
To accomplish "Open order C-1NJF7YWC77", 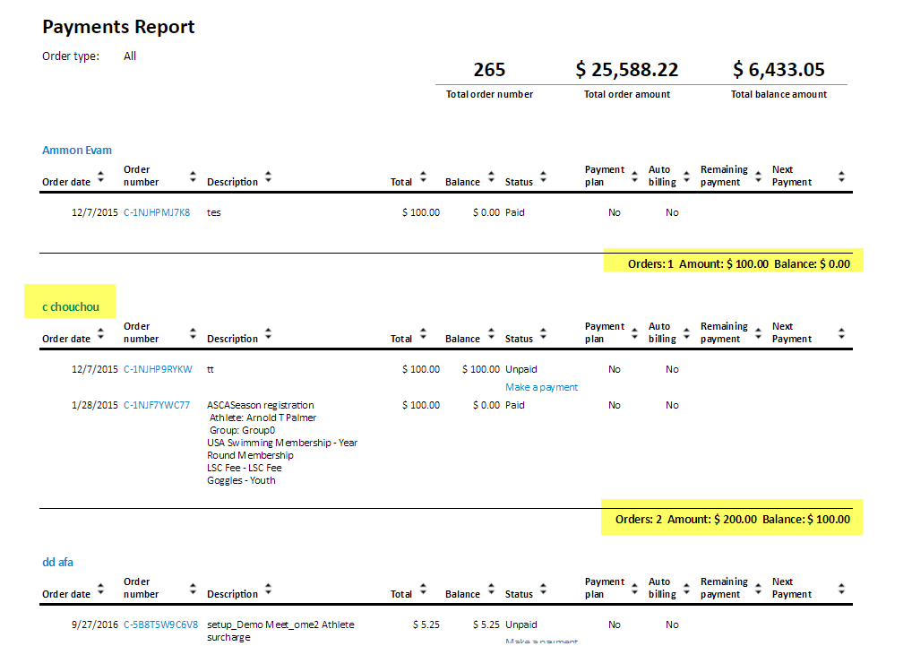I will (157, 405).
